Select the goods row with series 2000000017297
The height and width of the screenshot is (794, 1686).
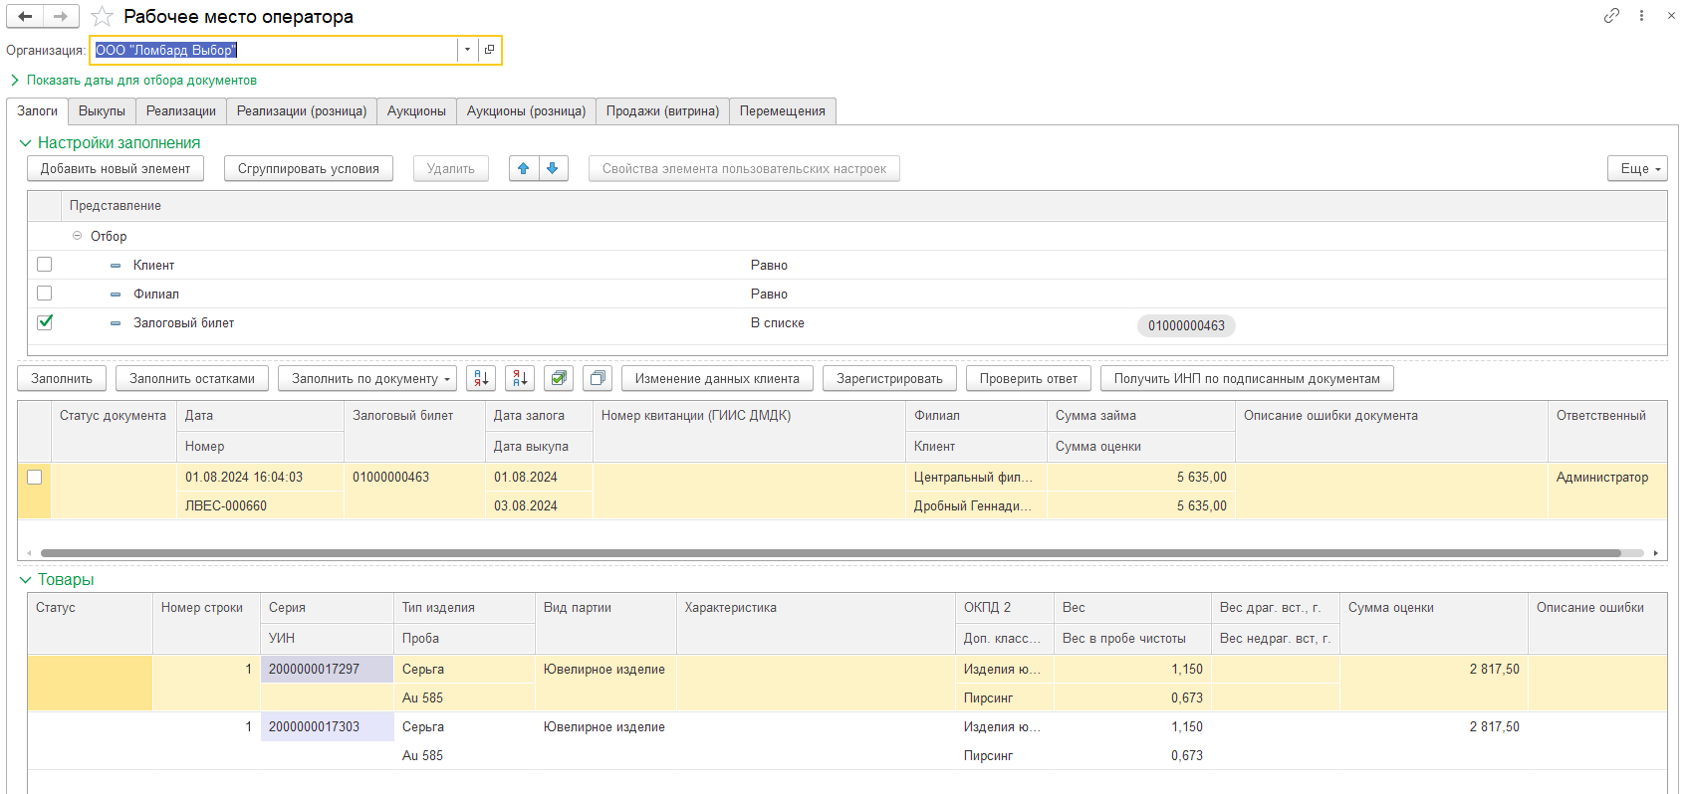(x=847, y=683)
